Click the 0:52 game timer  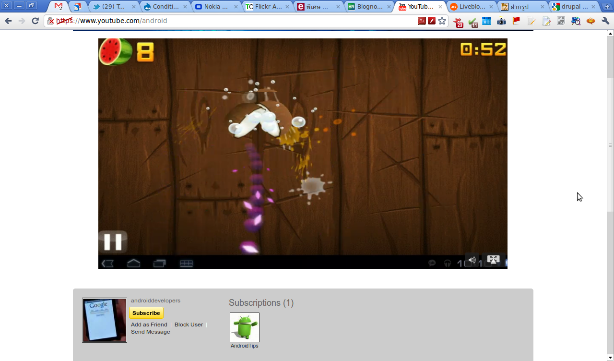click(x=483, y=49)
